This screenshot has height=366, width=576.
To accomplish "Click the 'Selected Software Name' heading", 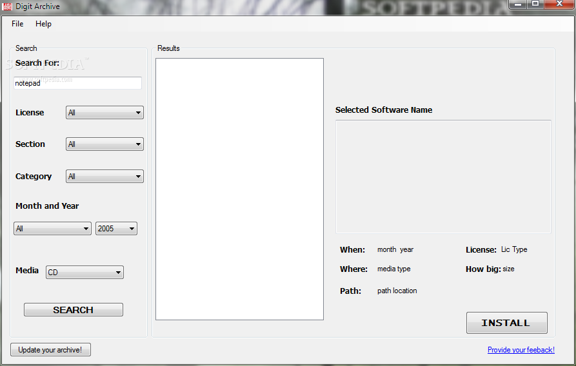I will click(x=384, y=110).
